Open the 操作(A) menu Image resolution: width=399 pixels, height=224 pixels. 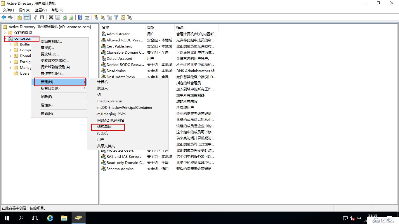pos(25,10)
